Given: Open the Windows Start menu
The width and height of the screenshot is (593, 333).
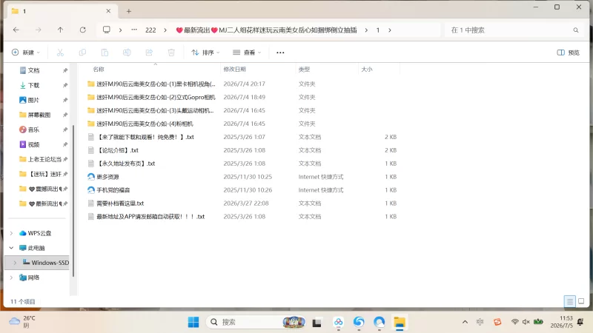Looking at the screenshot, I should (x=193, y=322).
